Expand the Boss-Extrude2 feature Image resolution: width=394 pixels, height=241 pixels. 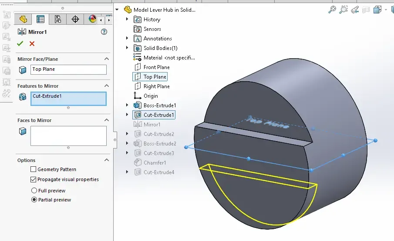tap(127, 143)
